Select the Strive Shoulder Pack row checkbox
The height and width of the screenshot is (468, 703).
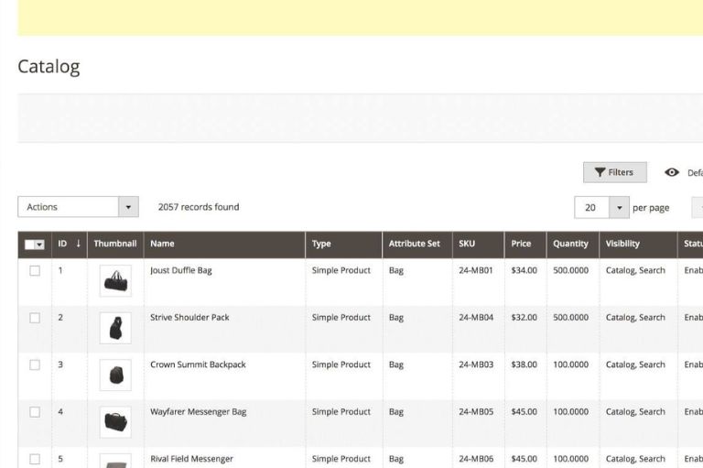(35, 318)
